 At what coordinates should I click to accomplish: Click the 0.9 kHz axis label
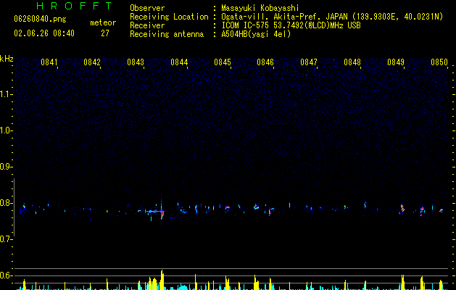pyautogui.click(x=7, y=167)
